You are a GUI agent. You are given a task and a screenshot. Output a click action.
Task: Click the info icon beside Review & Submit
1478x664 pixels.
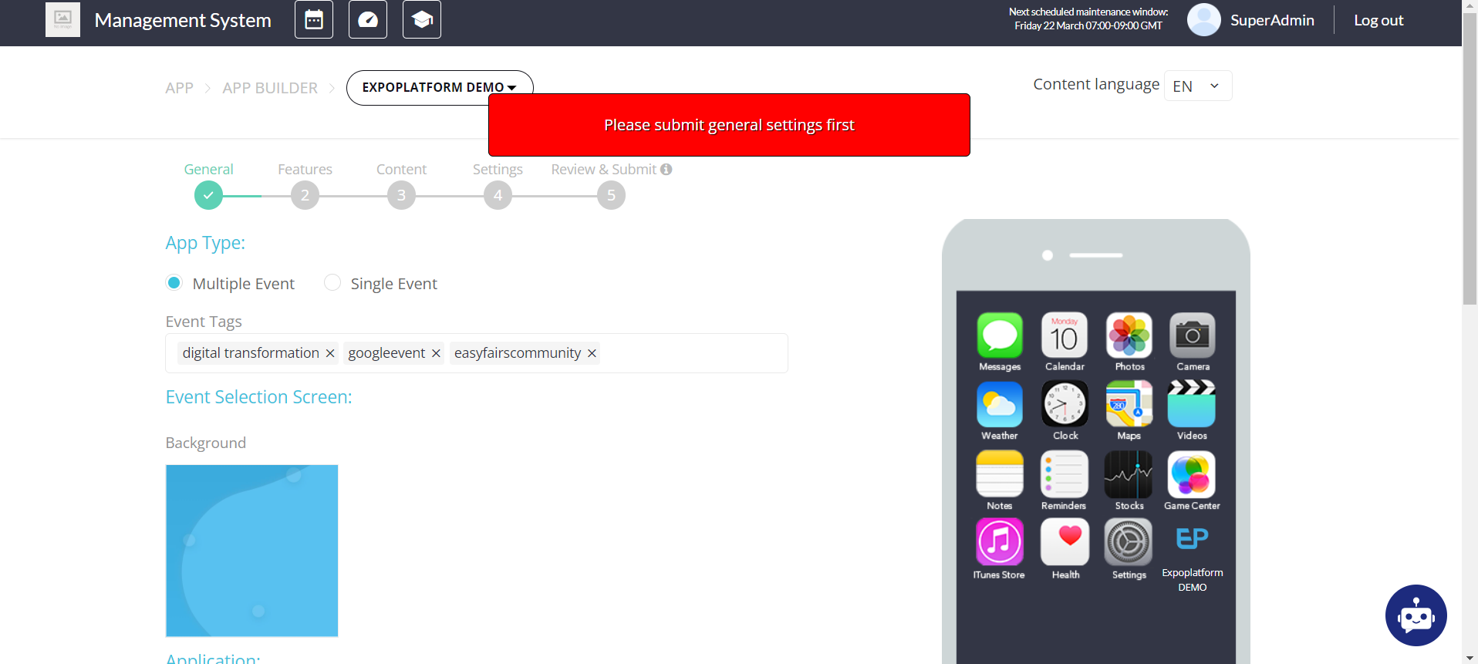666,170
